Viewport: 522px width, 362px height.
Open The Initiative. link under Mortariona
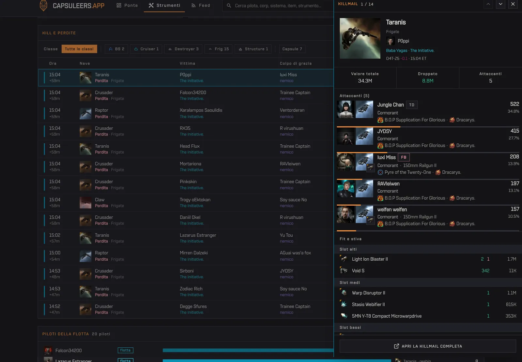(192, 170)
